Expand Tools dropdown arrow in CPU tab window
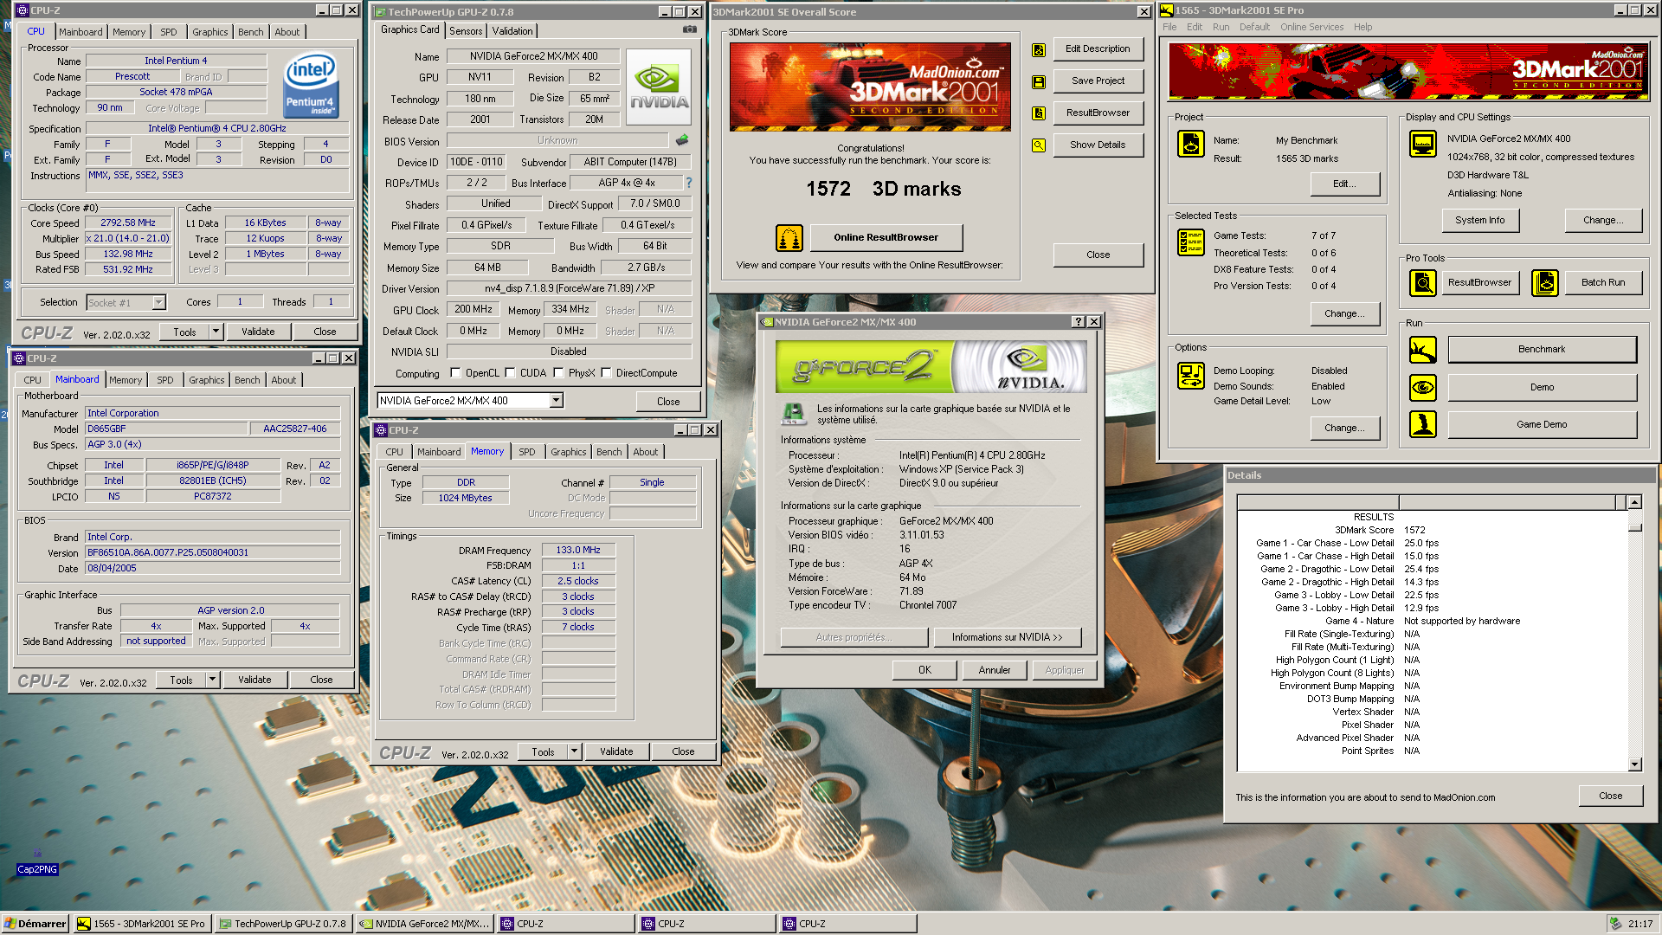The image size is (1662, 935). (x=216, y=332)
